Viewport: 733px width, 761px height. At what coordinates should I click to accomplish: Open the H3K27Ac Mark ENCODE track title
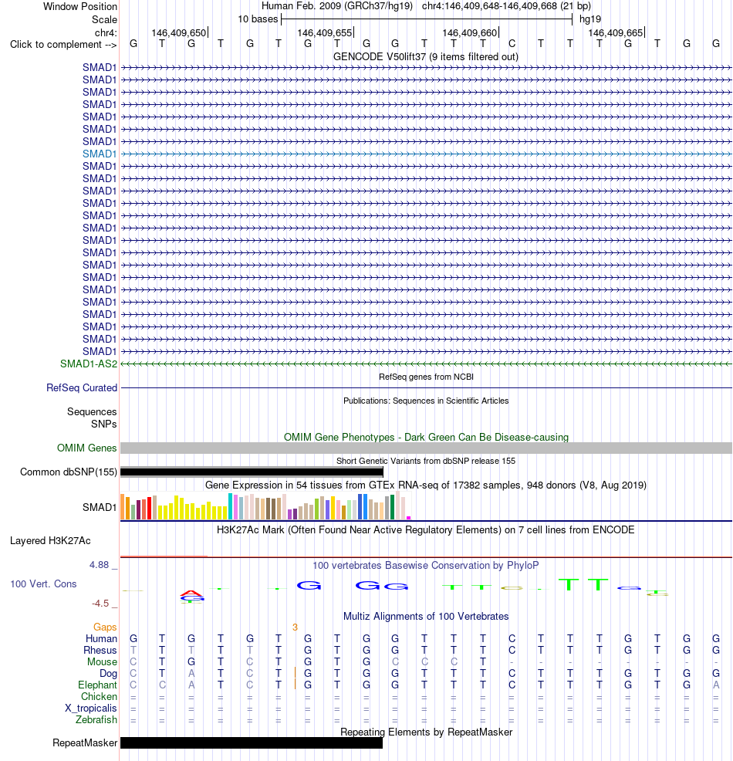(425, 529)
